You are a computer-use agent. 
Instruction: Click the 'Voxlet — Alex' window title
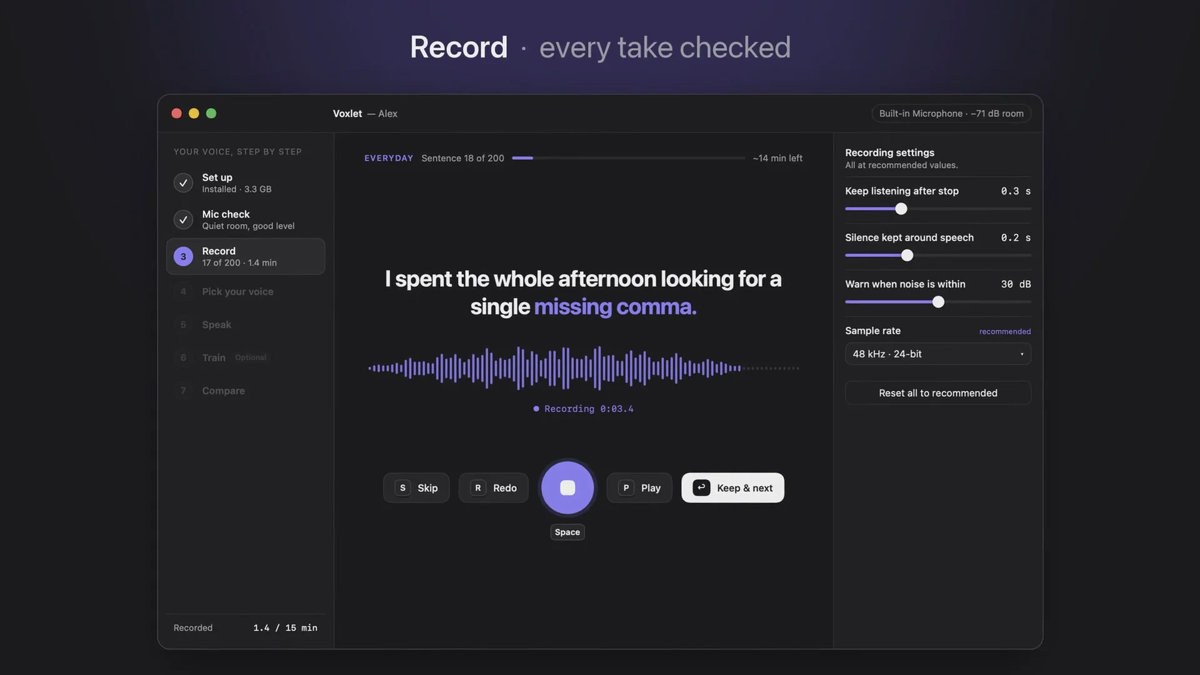[365, 113]
